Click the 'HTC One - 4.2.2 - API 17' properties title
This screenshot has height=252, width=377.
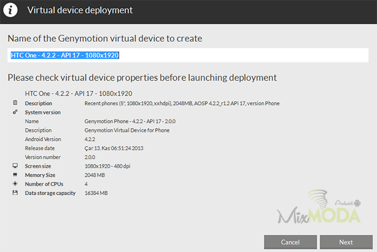(79, 93)
